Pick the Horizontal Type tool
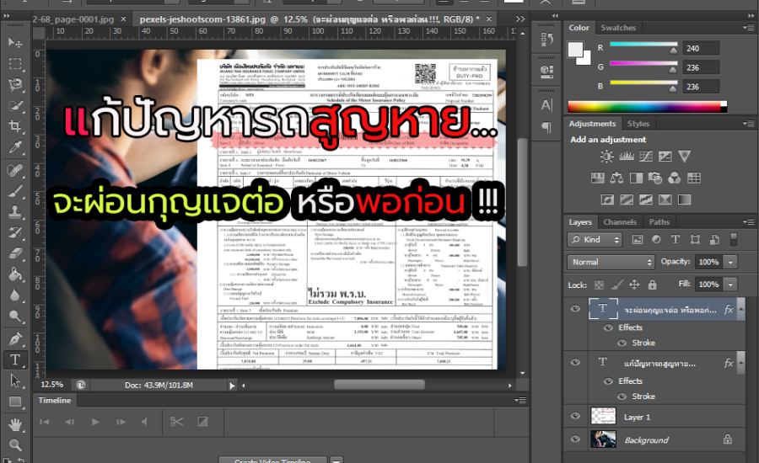This screenshot has height=463, width=759. click(x=15, y=359)
